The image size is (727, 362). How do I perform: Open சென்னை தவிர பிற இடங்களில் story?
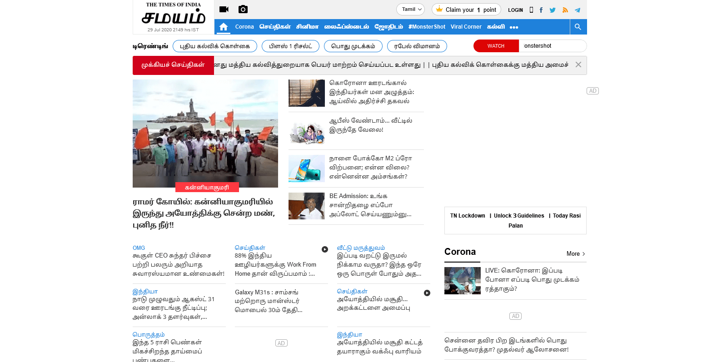click(x=507, y=345)
